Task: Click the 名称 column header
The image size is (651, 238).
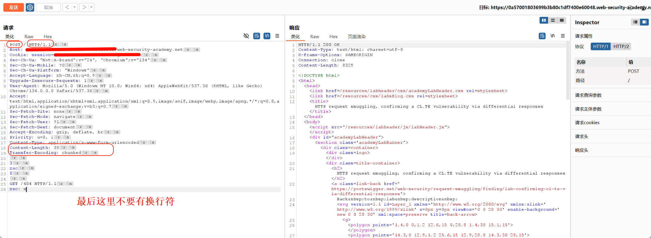Action: tap(581, 62)
